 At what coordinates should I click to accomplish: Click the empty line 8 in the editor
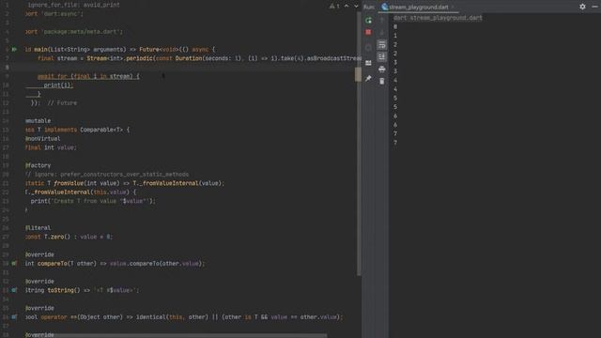(180, 67)
